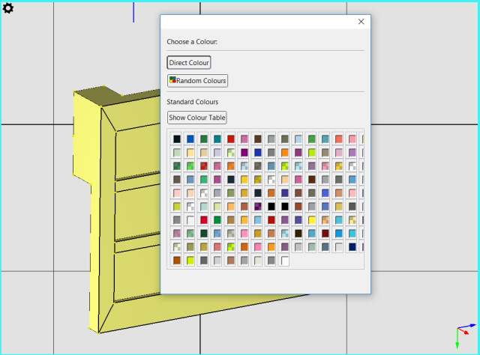Pick the red swatch in the top row
The width and height of the screenshot is (480, 355).
231,139
